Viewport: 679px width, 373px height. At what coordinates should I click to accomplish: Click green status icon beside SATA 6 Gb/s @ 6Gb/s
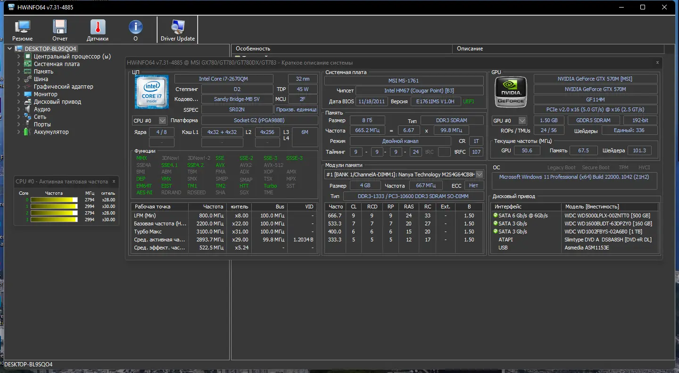click(x=496, y=216)
